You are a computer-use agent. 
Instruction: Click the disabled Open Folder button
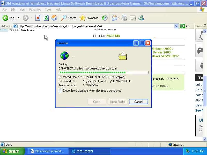(x=117, y=102)
